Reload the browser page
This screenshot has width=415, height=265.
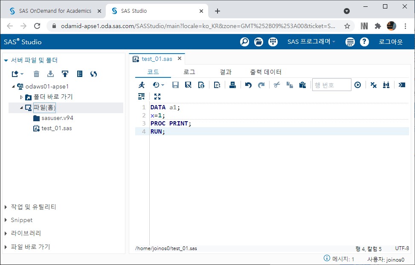(37, 26)
